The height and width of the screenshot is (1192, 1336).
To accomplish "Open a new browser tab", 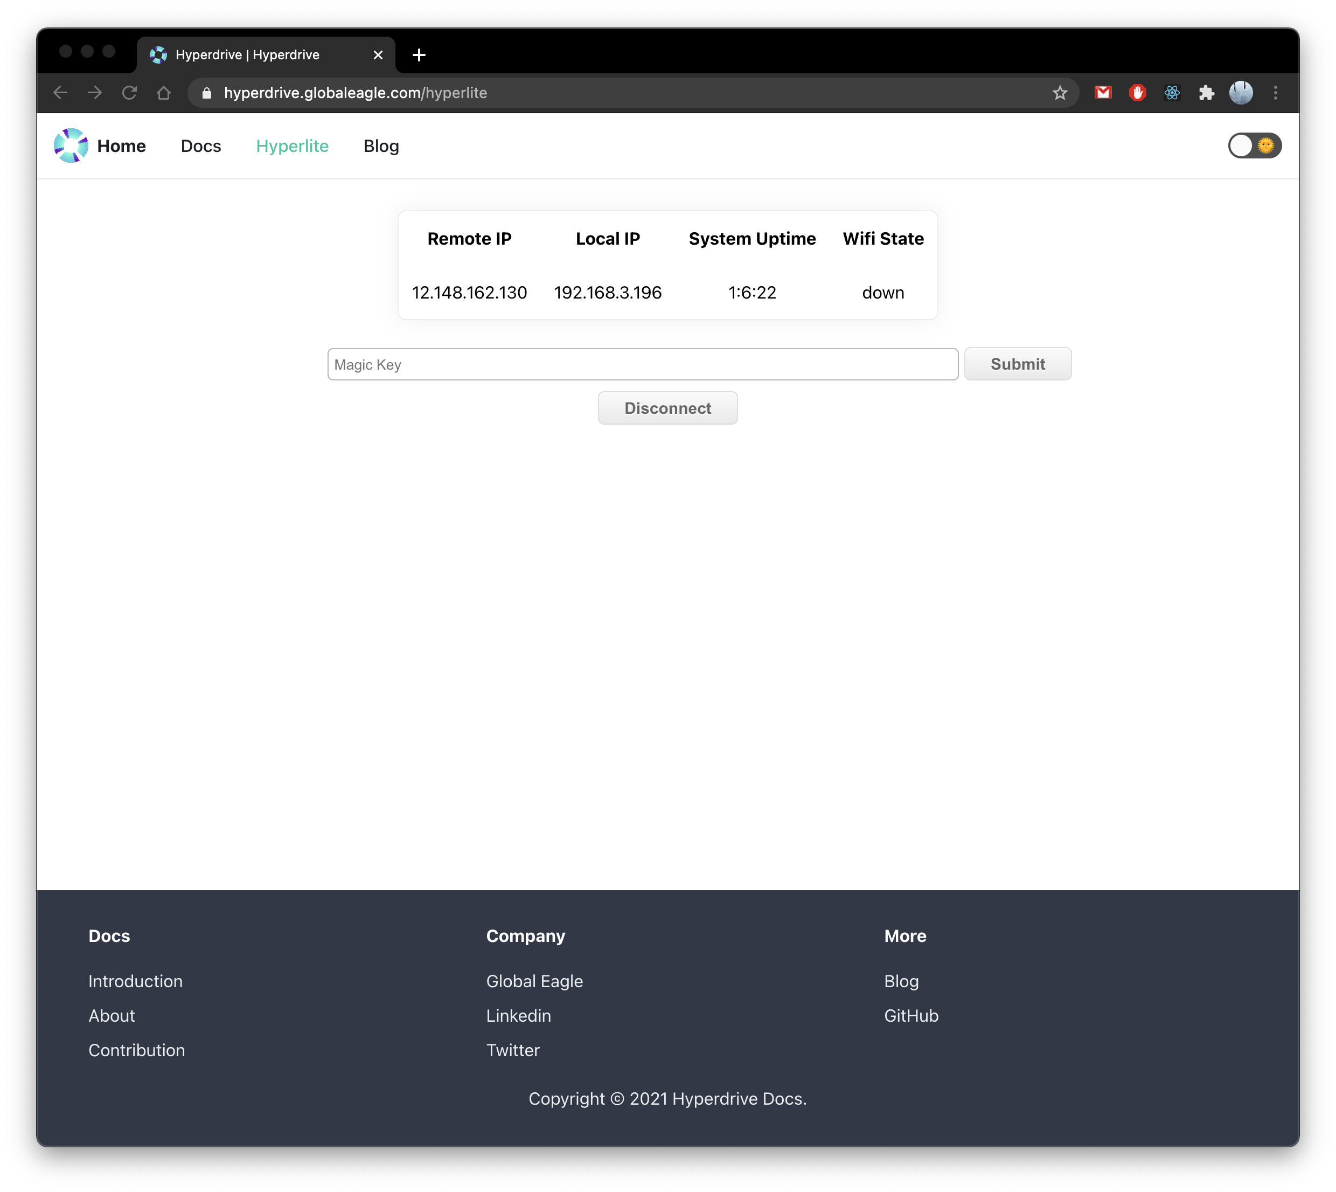I will point(419,55).
